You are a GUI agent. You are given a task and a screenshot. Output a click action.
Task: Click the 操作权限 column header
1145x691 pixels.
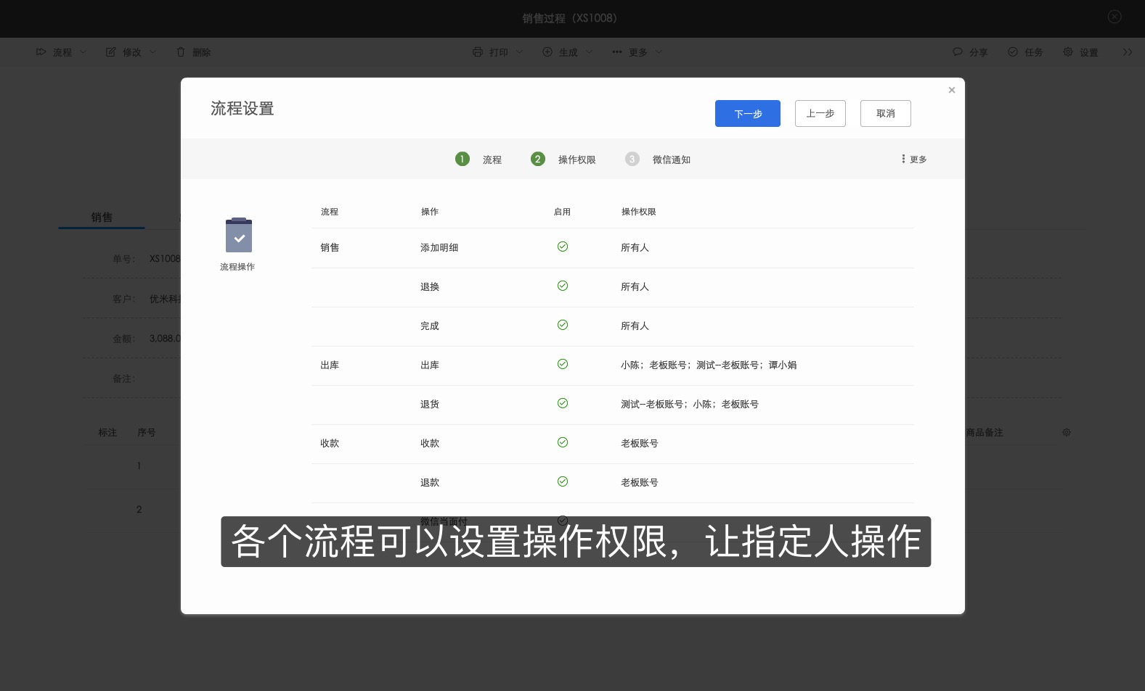(638, 212)
